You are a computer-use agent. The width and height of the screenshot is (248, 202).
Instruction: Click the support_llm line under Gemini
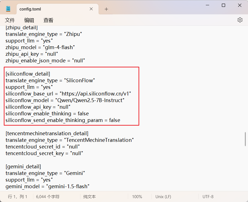click(29, 180)
